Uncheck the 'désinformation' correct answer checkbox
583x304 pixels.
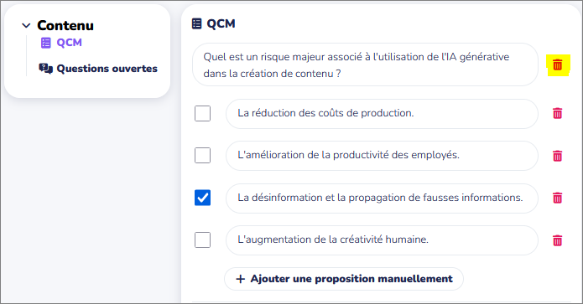click(203, 198)
